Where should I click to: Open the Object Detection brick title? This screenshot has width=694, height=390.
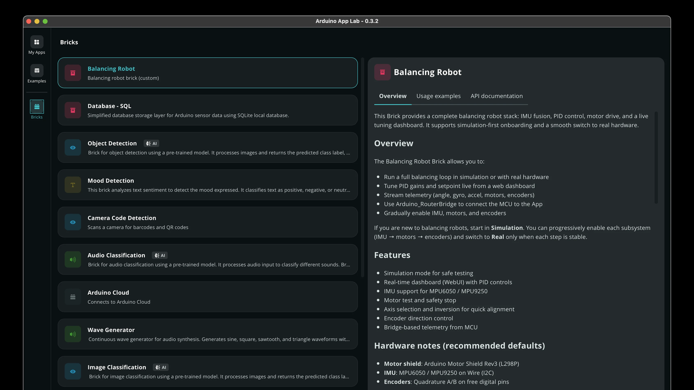pos(112,143)
